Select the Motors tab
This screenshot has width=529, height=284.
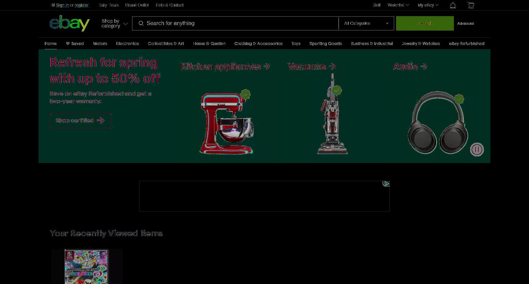pos(100,44)
